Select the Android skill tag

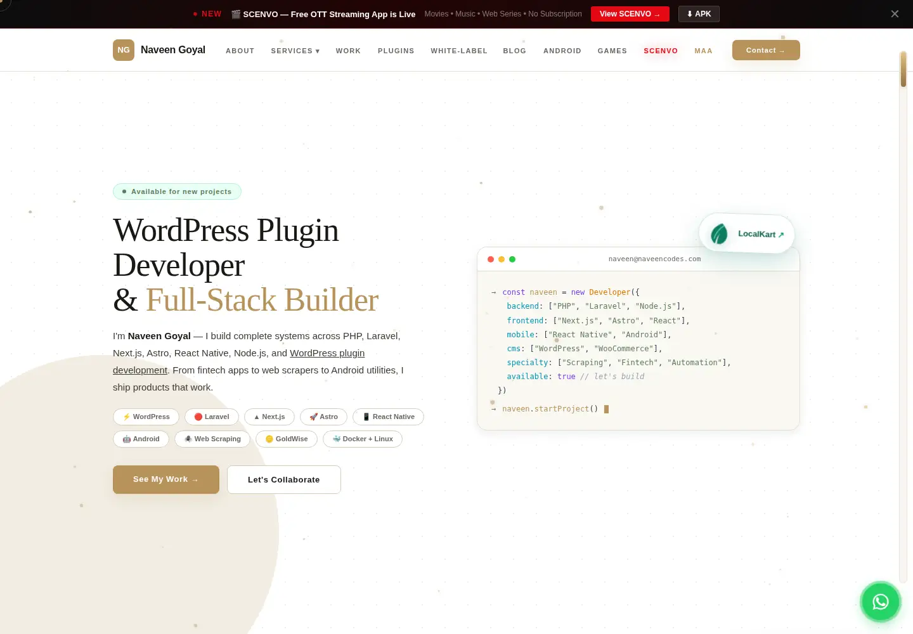(x=141, y=439)
